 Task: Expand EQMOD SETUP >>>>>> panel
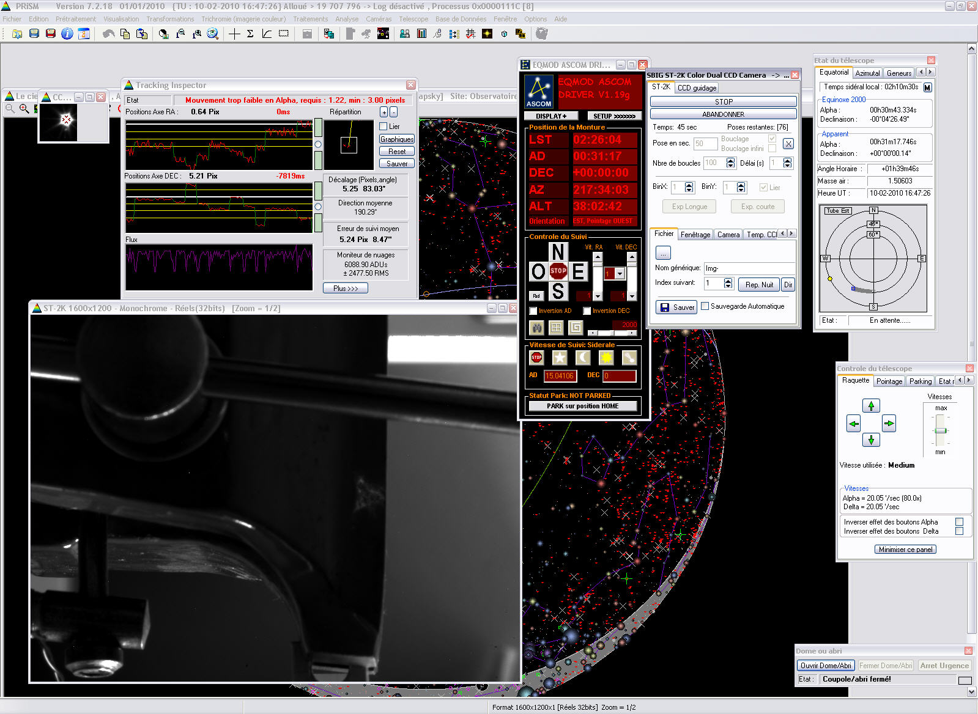click(614, 116)
